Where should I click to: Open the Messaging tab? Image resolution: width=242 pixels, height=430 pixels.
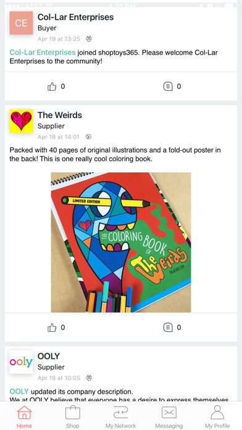click(x=169, y=417)
